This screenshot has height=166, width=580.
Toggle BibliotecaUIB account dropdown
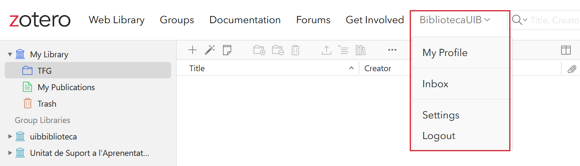[455, 20]
